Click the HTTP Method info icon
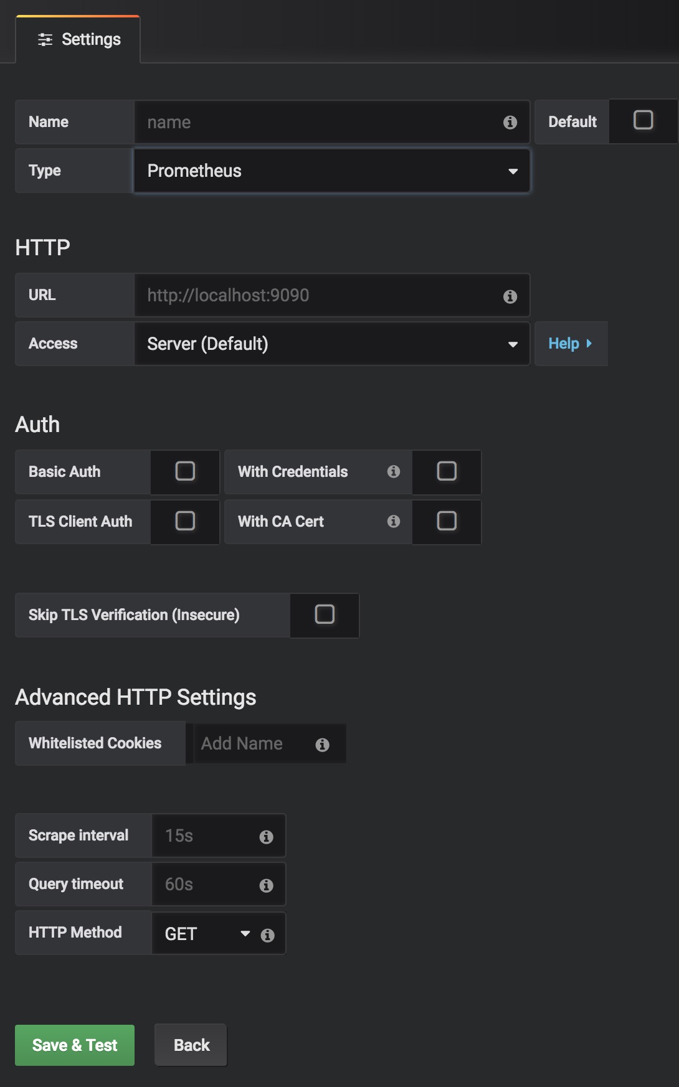679x1087 pixels. coord(267,935)
